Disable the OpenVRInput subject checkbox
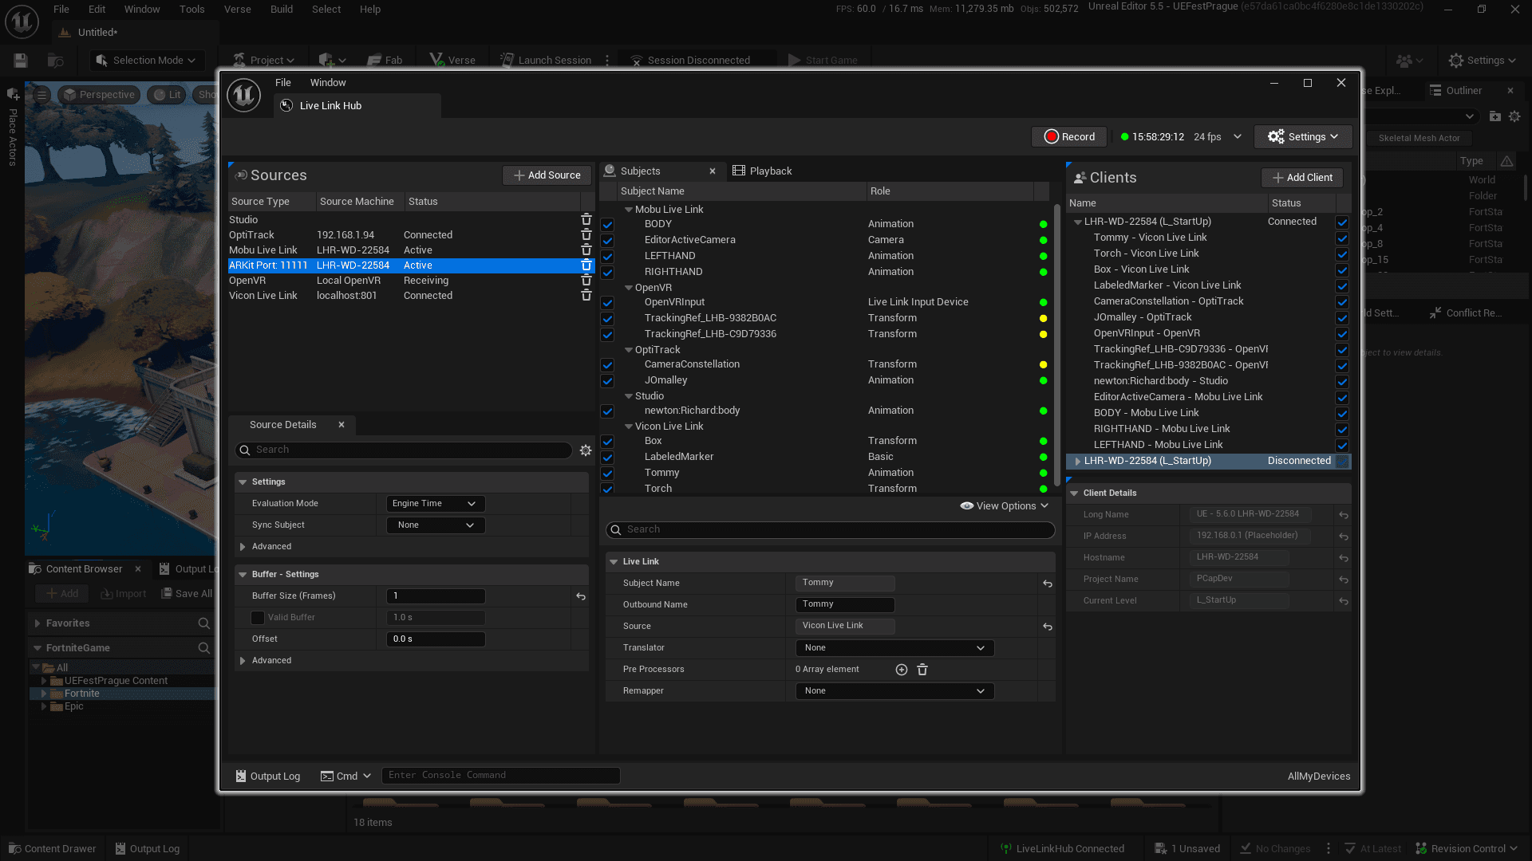Viewport: 1532px width, 861px height. click(x=607, y=303)
